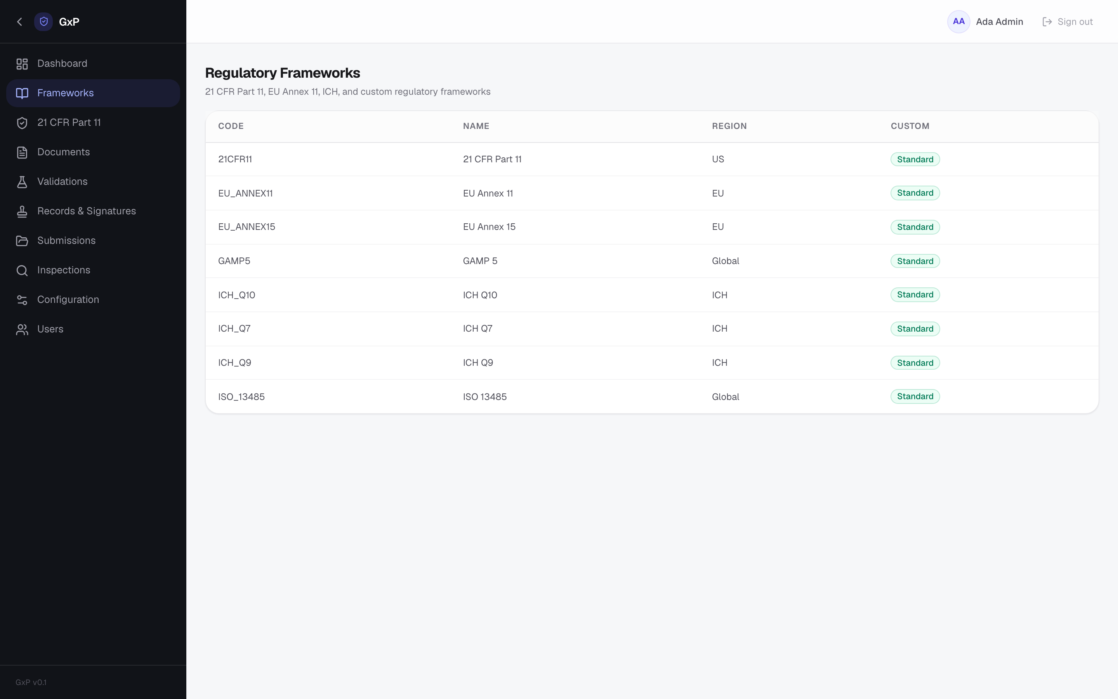The height and width of the screenshot is (699, 1118).
Task: Click the Inspections magnifier icon
Action: 22,270
